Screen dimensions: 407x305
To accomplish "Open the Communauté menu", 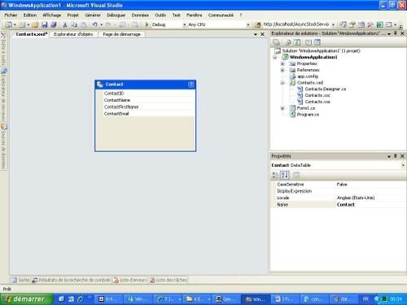I will click(221, 15).
